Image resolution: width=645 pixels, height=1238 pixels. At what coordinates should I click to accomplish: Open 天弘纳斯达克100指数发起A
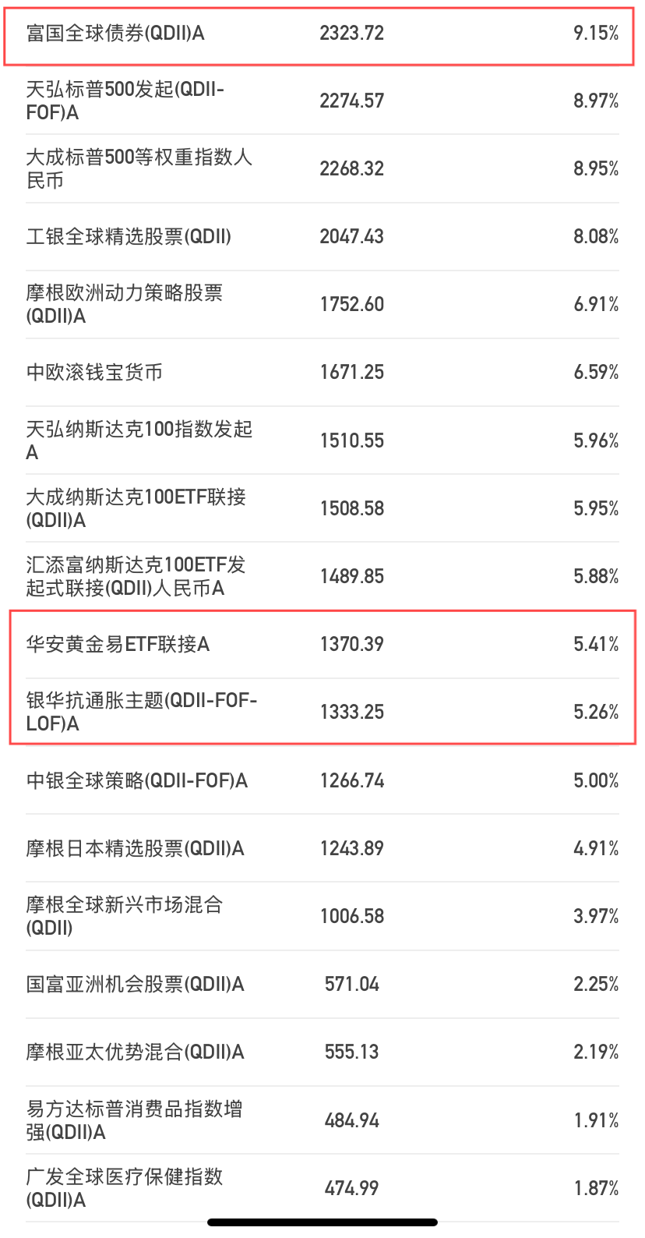(322, 440)
